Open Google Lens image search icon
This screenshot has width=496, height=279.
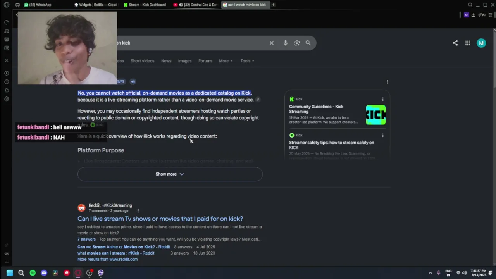point(297,43)
